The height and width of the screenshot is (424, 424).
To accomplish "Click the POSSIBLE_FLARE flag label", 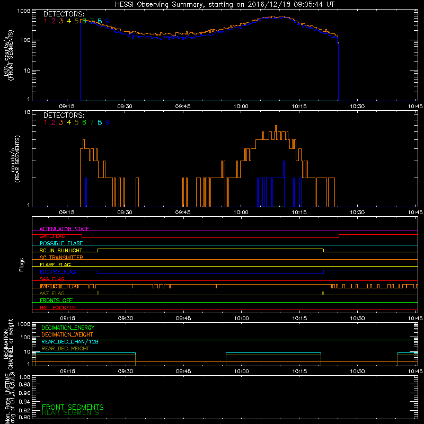I will (61, 243).
